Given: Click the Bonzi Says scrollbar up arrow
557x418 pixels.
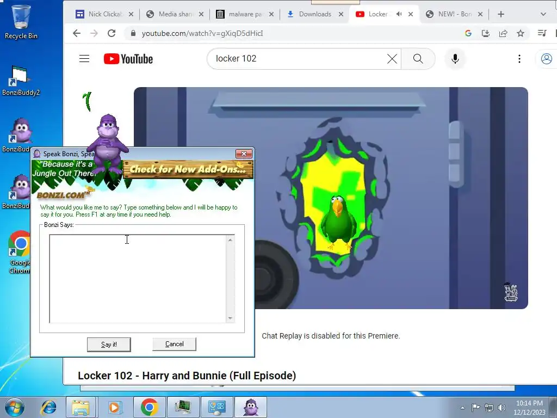Looking at the screenshot, I should tap(230, 240).
